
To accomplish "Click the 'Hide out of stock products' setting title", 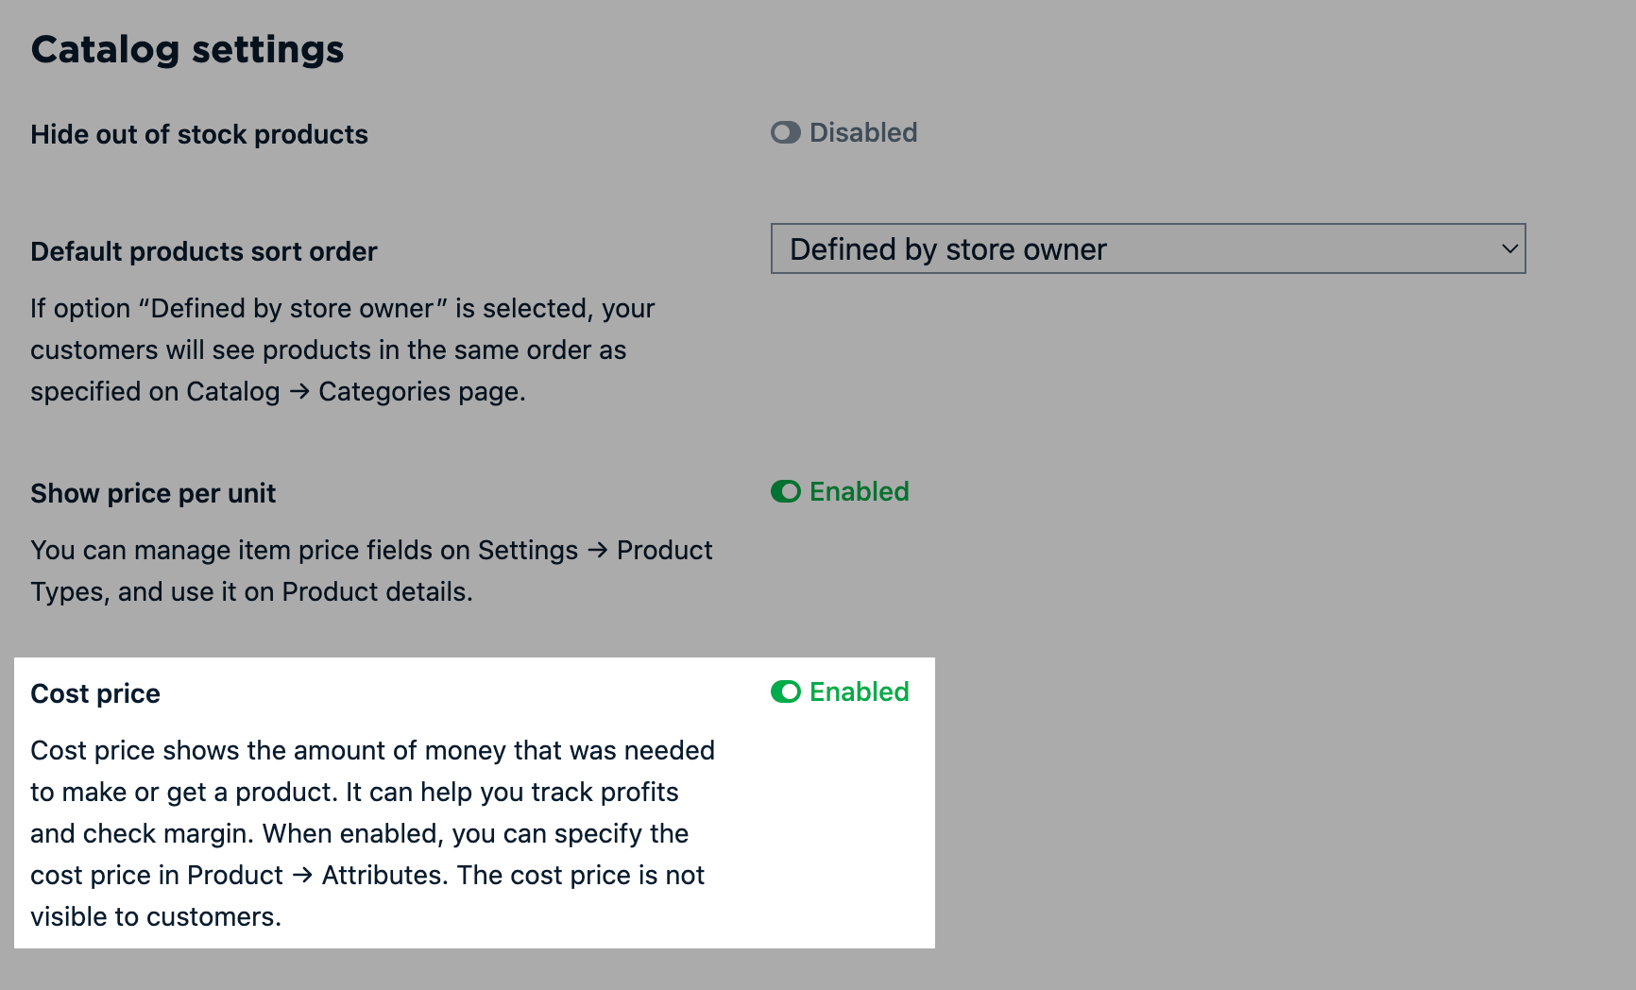I will (198, 135).
